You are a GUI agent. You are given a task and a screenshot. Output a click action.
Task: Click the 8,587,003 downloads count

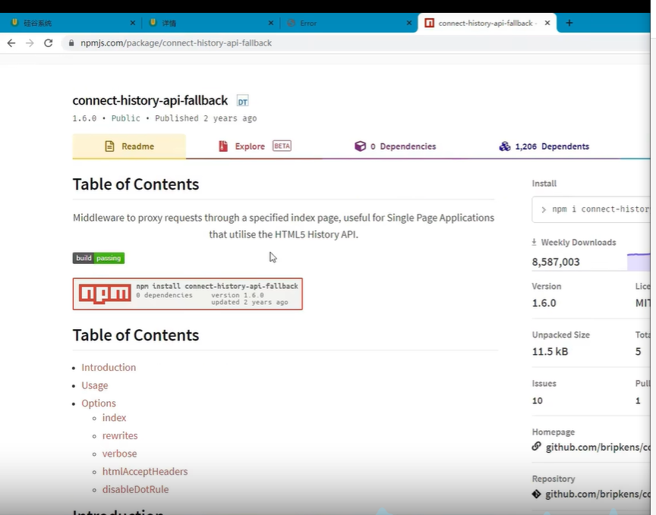tap(556, 262)
